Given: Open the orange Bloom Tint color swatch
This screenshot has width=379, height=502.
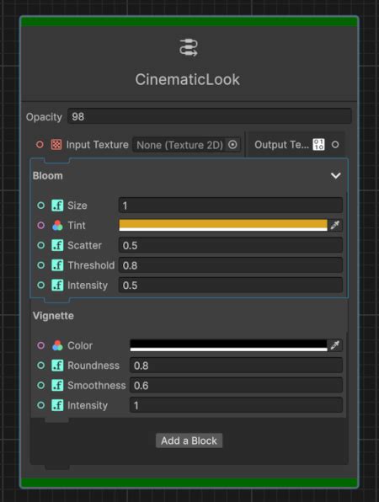Looking at the screenshot, I should (x=223, y=225).
